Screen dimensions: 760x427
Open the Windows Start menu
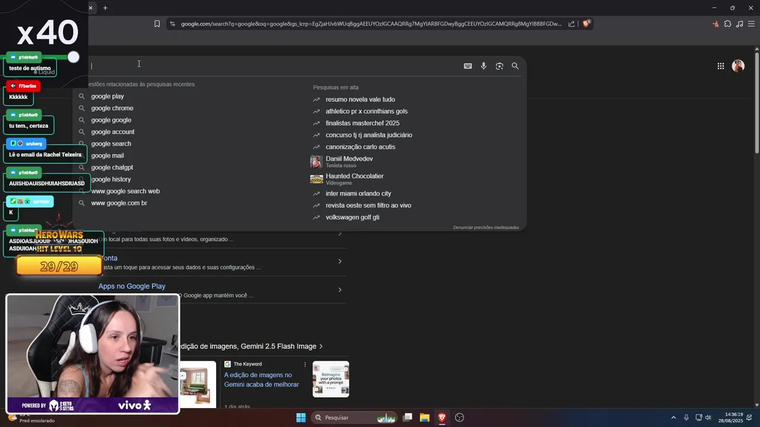[x=301, y=418]
